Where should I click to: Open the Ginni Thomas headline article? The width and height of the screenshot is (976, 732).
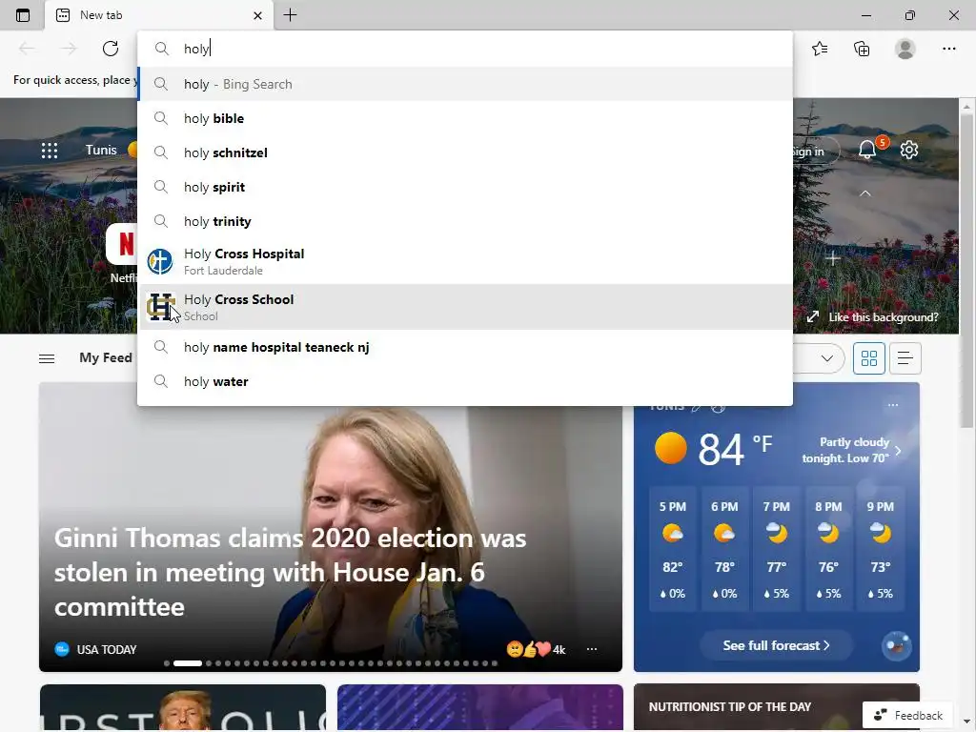[290, 572]
